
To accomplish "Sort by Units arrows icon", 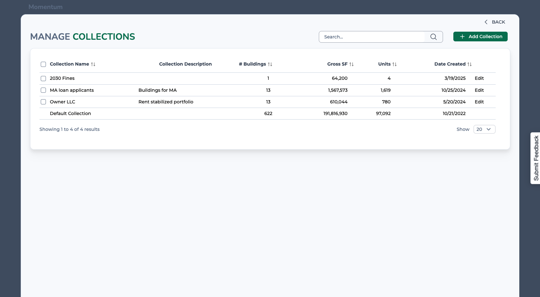I will [x=394, y=64].
